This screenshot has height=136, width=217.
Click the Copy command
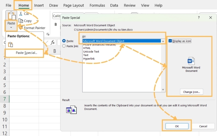tap(25, 21)
